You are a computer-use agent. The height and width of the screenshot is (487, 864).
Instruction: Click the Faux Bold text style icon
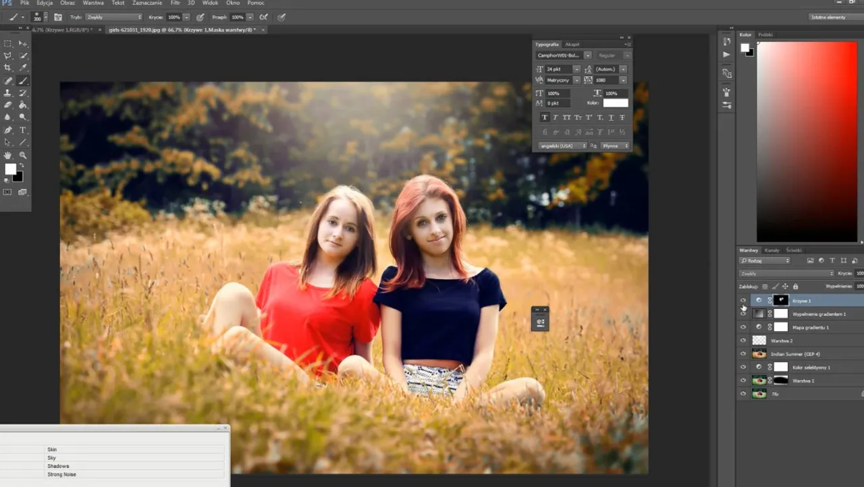(545, 117)
